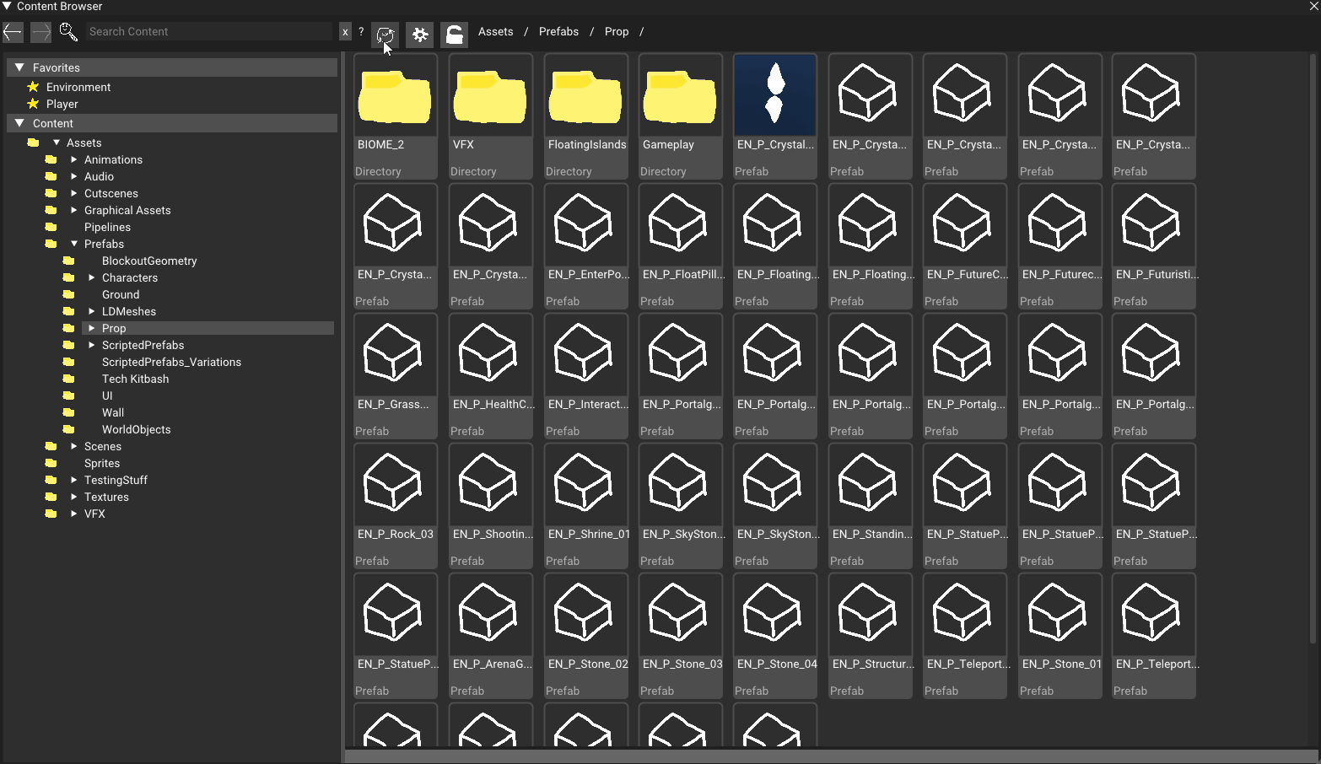Go to Assets in the breadcrumb path
This screenshot has height=764, width=1321.
(x=496, y=32)
